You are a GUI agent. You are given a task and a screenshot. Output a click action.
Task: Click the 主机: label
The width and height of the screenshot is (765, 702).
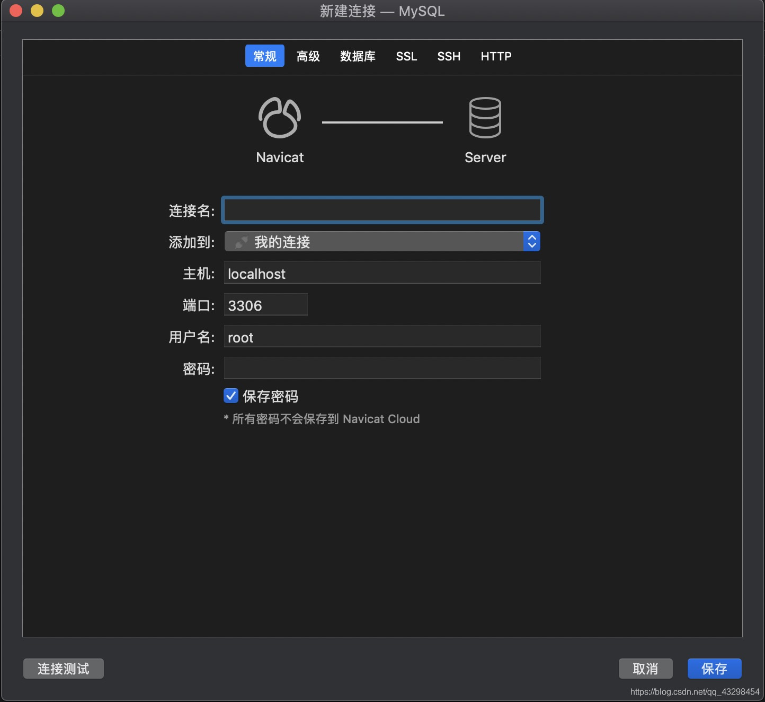(x=199, y=274)
